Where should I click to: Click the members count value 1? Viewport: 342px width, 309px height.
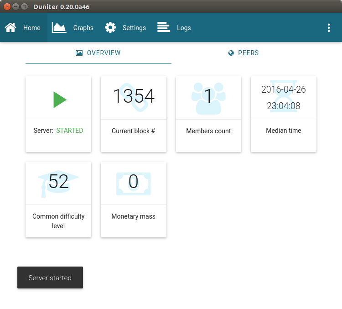[208, 96]
